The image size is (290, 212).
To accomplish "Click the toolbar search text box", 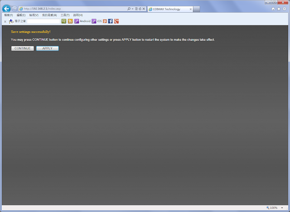I will pos(43,21).
